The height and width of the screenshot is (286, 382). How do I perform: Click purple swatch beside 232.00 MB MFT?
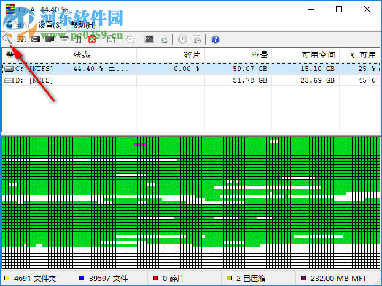click(303, 278)
